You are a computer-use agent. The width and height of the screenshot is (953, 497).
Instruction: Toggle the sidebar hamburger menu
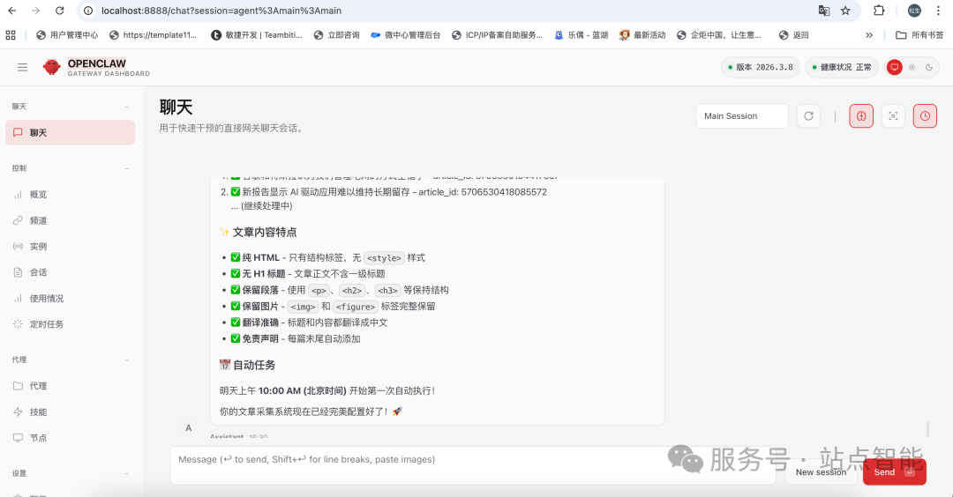[x=22, y=67]
